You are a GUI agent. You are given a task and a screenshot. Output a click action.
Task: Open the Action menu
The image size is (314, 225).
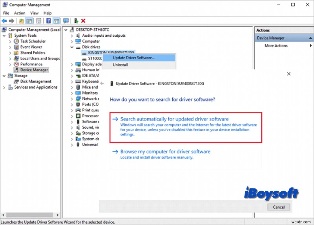tap(20, 13)
